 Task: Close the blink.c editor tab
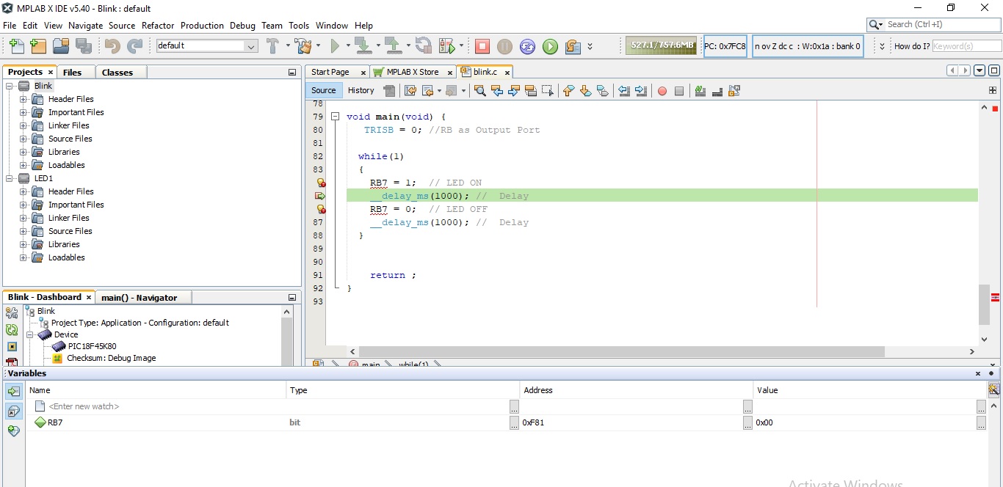point(507,73)
